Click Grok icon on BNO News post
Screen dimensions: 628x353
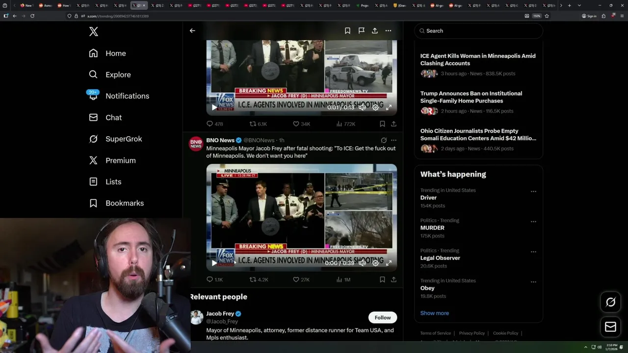[x=384, y=140]
